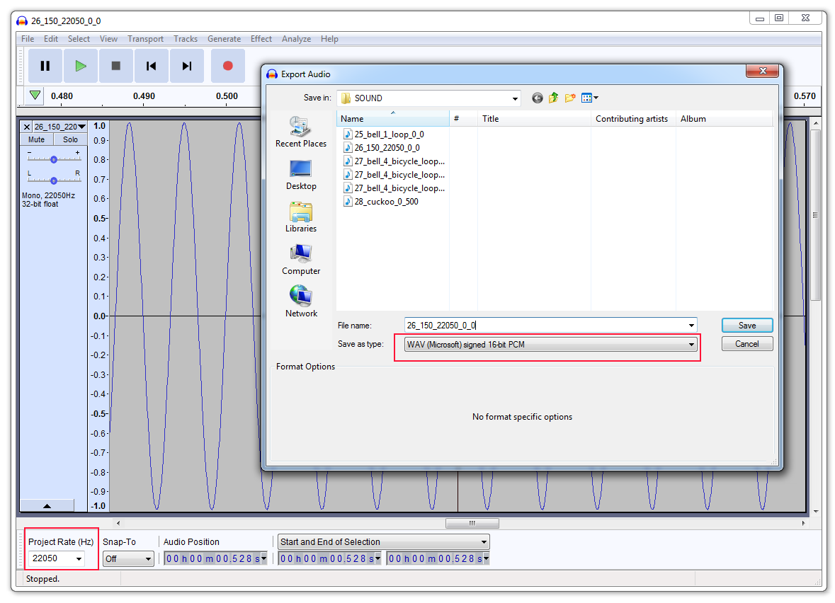Open the Snap-To Off dropdown
The width and height of the screenshot is (835, 603).
click(x=128, y=559)
